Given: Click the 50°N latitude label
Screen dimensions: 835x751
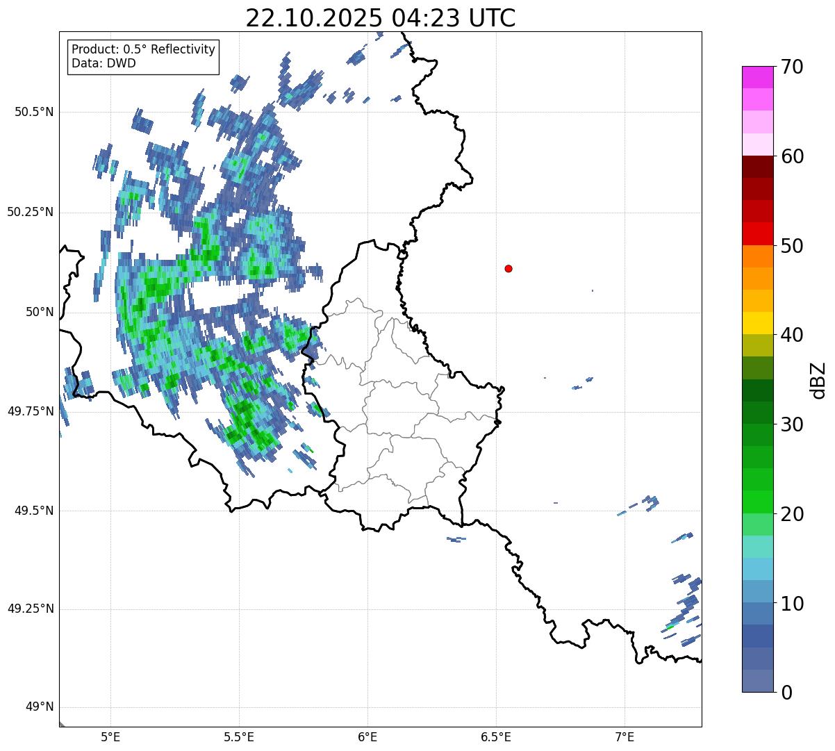Looking at the screenshot, I should (x=40, y=312).
